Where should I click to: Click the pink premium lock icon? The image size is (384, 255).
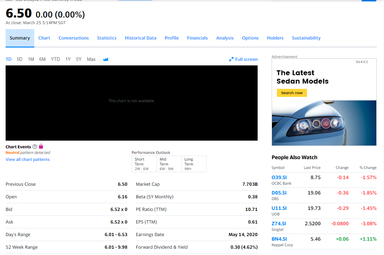click(41, 146)
